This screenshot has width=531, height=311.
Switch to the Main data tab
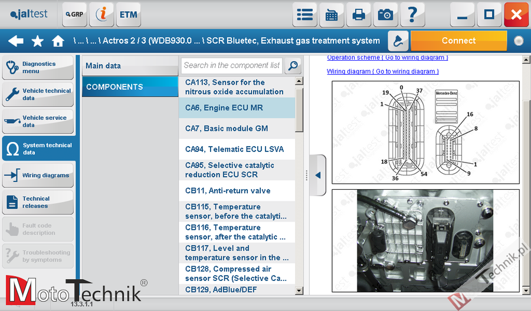click(x=130, y=65)
